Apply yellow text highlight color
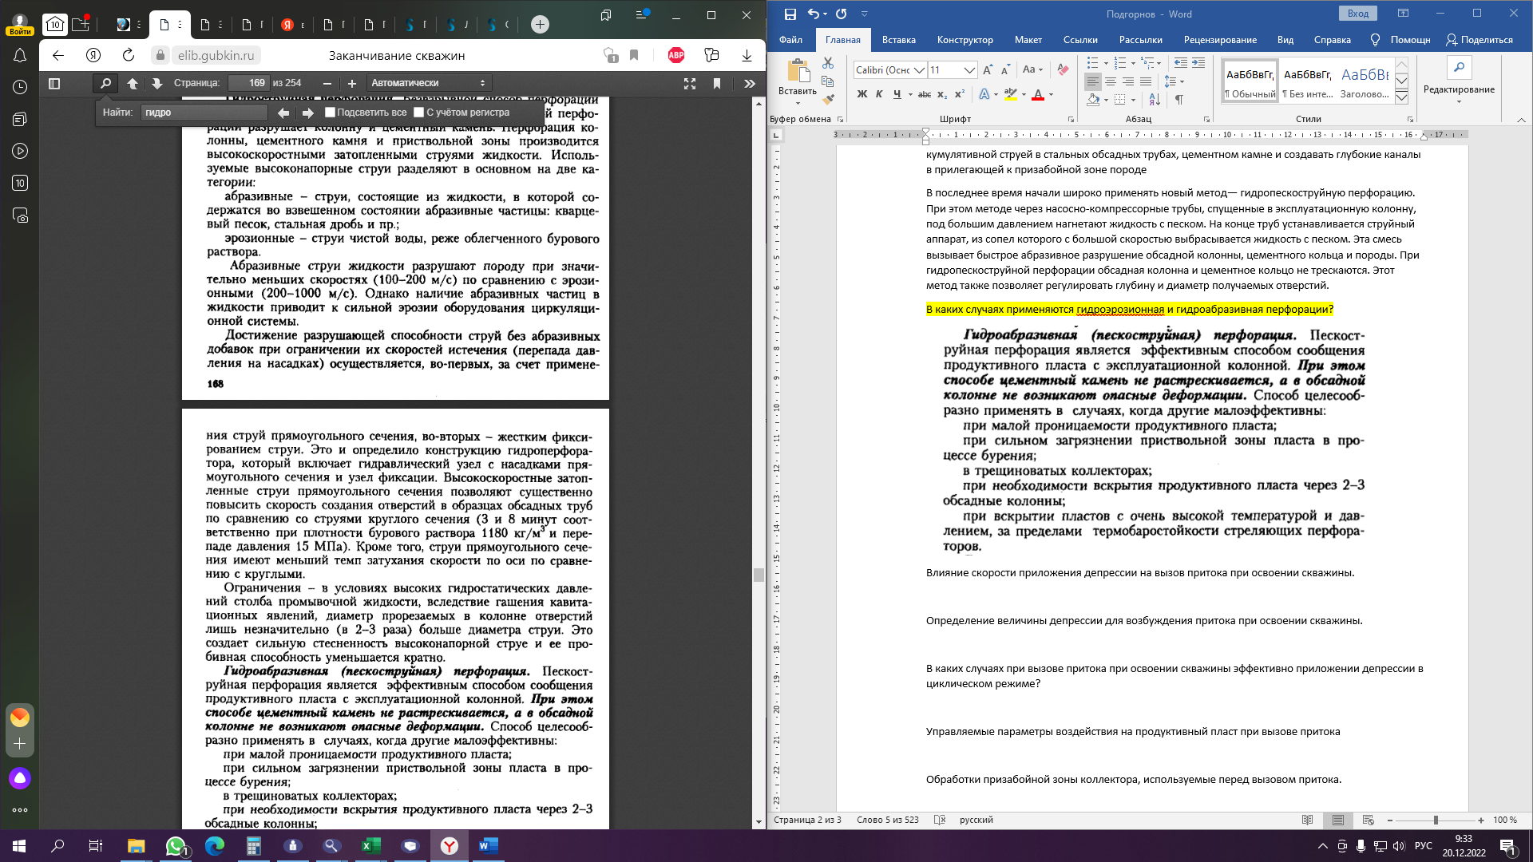 click(1010, 94)
